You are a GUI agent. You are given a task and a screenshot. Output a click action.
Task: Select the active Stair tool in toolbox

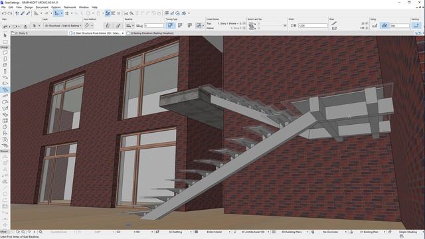[x=5, y=90]
